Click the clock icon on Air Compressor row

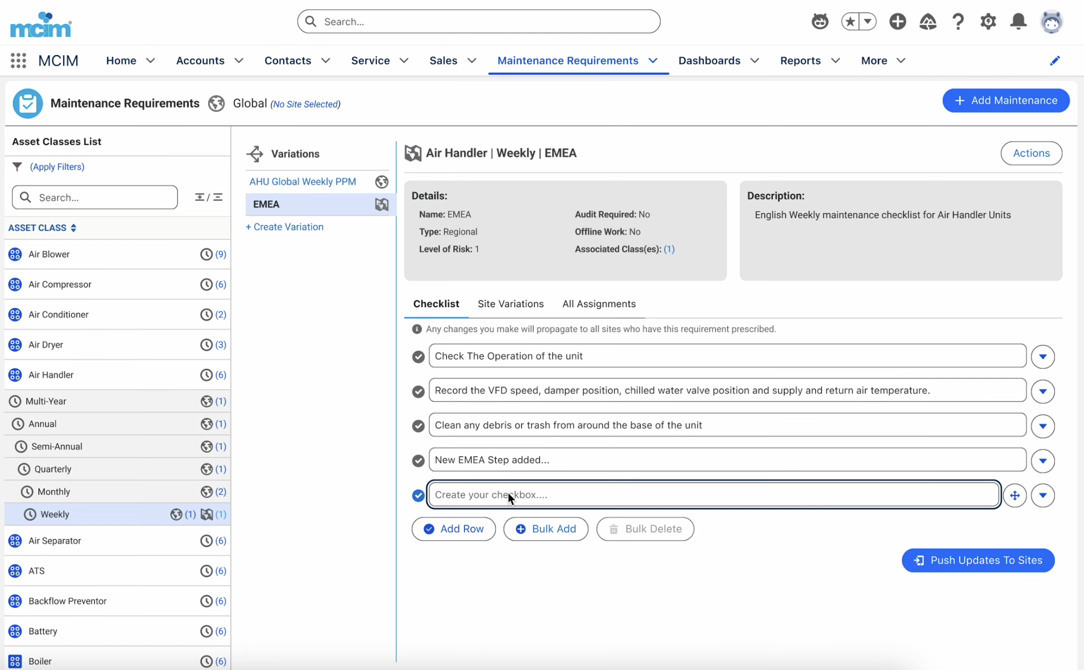[x=206, y=284]
